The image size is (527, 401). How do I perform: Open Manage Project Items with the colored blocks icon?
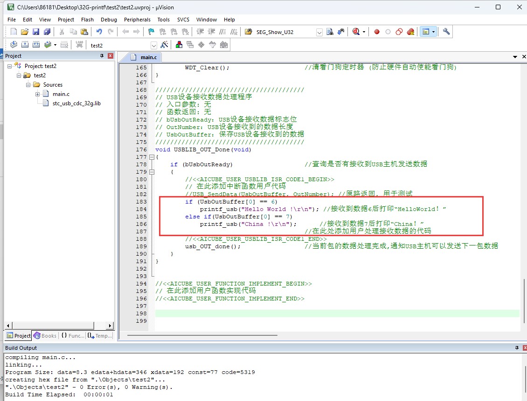179,45
